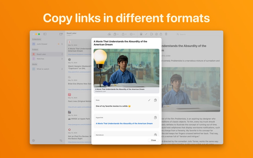253x158 pixels.
Task: Click the sort arrows icon at the sidebar bottom
Action: (x=61, y=140)
